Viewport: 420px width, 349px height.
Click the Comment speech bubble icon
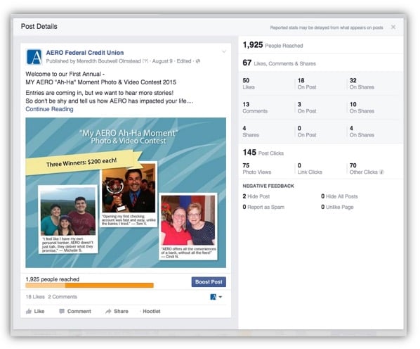click(62, 311)
